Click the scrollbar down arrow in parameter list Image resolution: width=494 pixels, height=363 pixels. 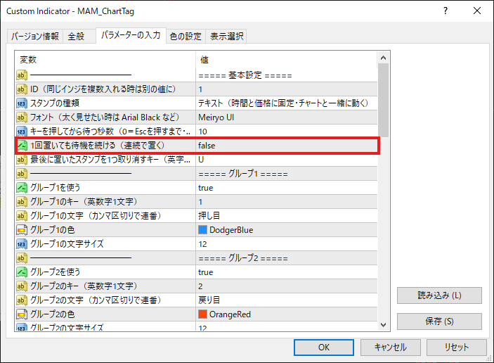click(384, 325)
